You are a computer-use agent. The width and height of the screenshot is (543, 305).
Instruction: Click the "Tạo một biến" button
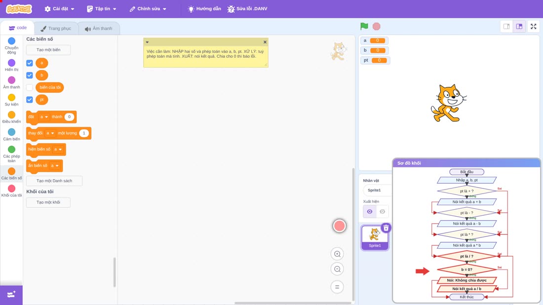point(48,50)
